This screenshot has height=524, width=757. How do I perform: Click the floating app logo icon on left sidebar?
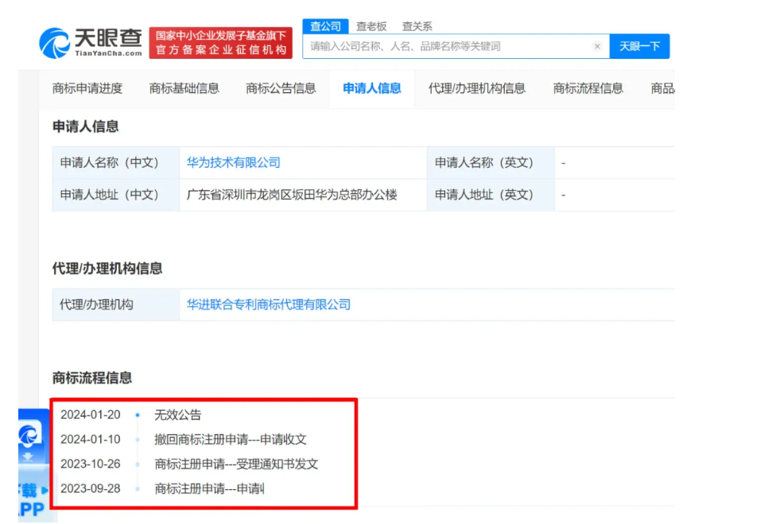tap(29, 435)
